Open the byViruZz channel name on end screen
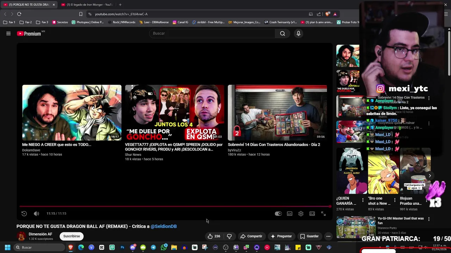 coord(234,150)
